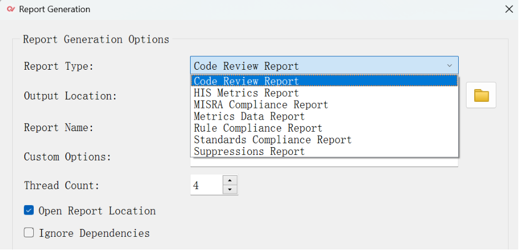
Task: Click the app logo in title bar
Action: pos(10,9)
